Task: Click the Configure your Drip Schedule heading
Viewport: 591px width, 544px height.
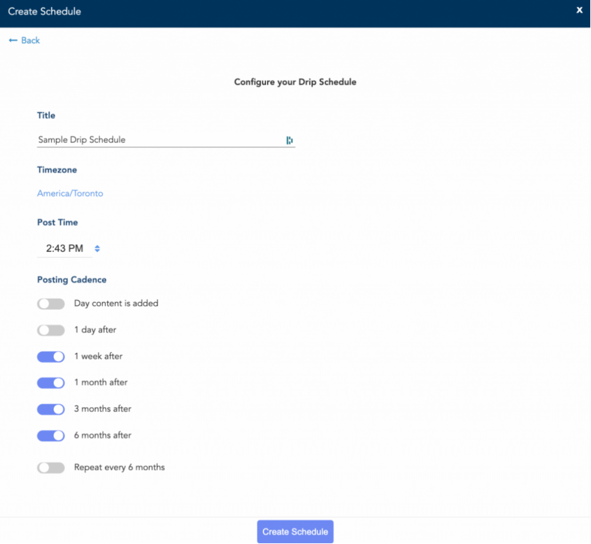Action: click(295, 82)
